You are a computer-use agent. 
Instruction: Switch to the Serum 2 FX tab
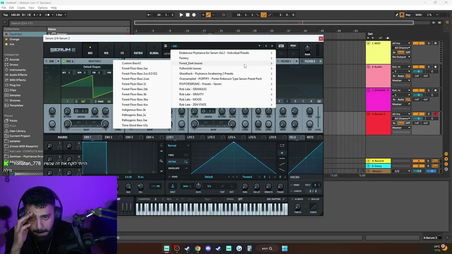pyautogui.click(x=122, y=50)
